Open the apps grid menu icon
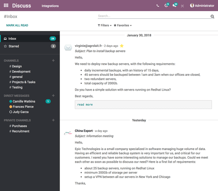The height and width of the screenshot is (191, 218). [x=6, y=5]
